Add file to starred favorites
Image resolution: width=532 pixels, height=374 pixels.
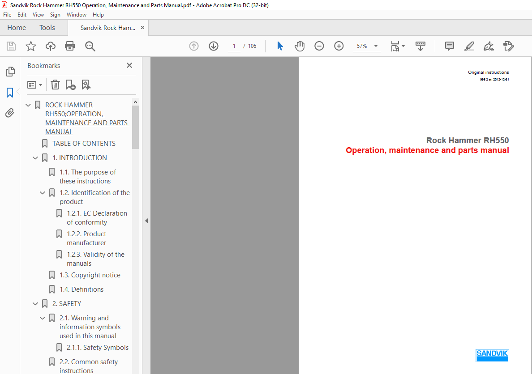click(31, 46)
